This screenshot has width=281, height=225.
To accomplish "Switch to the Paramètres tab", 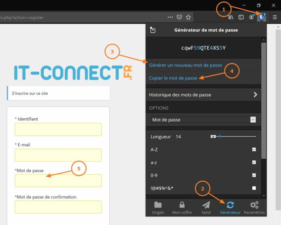I will (254, 208).
